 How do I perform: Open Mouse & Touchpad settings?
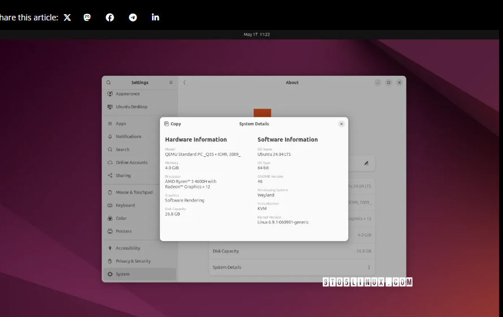(x=140, y=192)
